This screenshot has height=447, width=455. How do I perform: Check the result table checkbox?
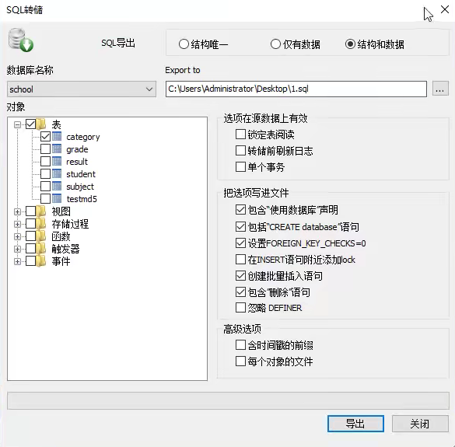[x=45, y=161]
